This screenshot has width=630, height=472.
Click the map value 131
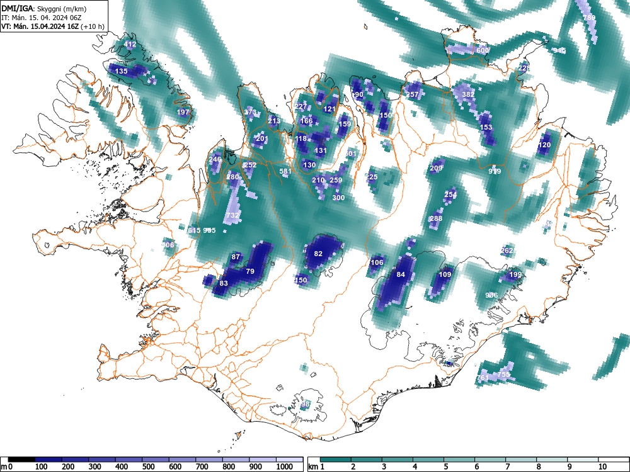pos(321,150)
